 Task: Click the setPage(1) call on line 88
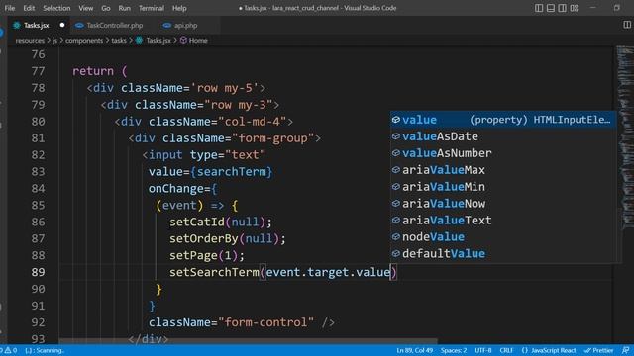(x=203, y=255)
